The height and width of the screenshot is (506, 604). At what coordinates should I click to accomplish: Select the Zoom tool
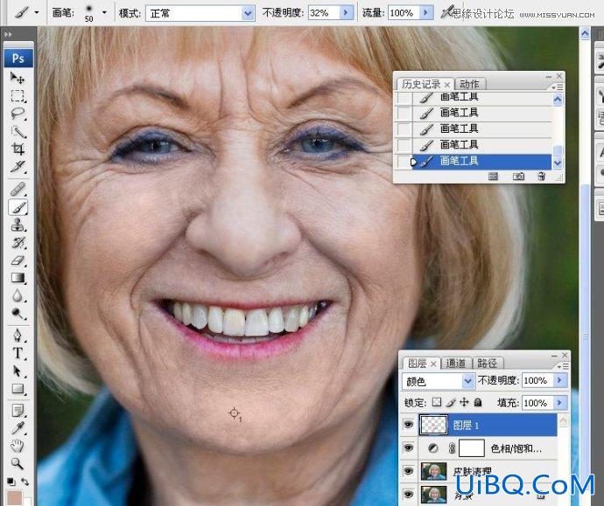click(18, 463)
